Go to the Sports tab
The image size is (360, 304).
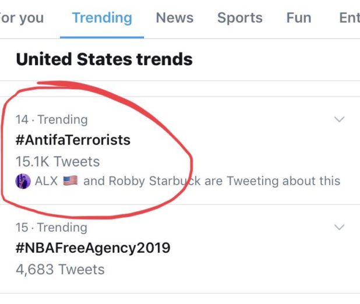point(240,18)
